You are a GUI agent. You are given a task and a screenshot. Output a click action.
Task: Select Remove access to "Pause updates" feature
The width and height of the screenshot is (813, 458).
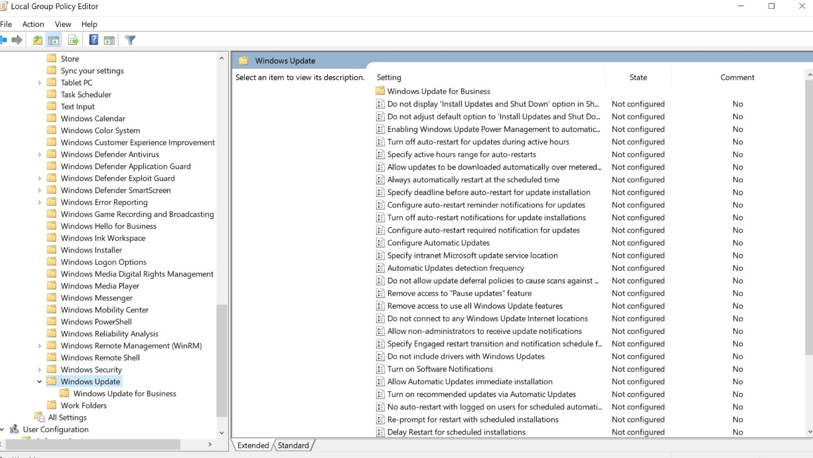(459, 293)
